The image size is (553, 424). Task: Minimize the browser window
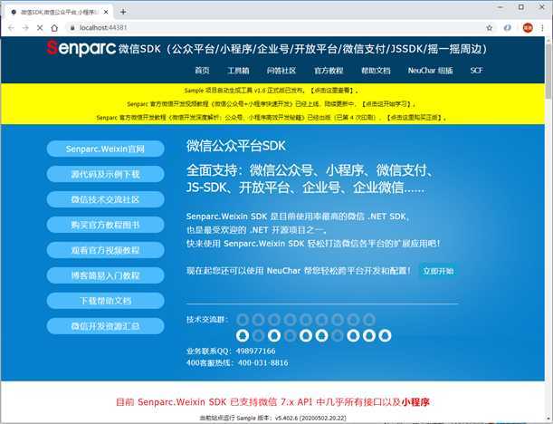pos(501,7)
